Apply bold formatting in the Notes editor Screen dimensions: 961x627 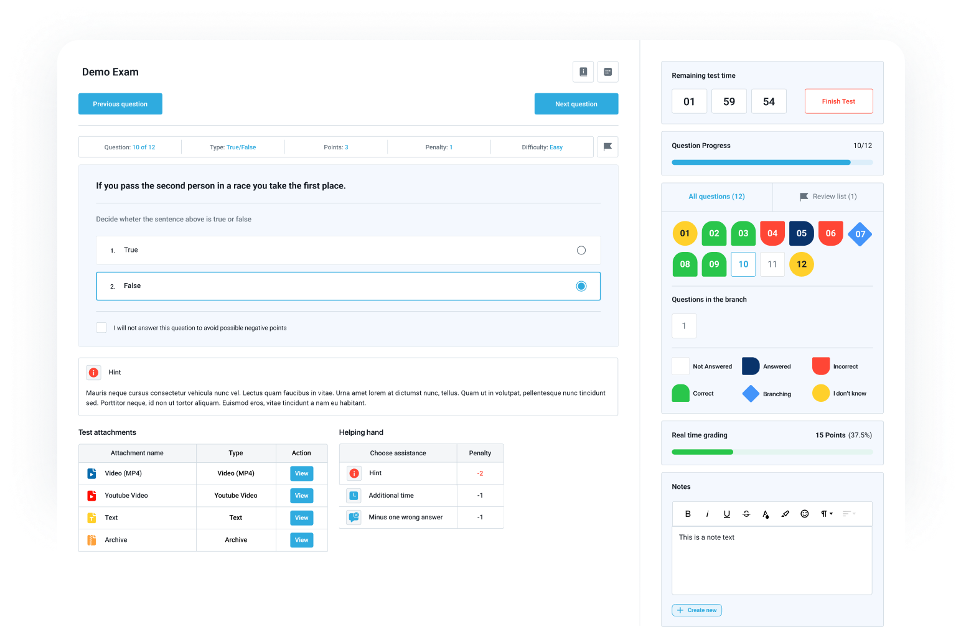coord(688,513)
